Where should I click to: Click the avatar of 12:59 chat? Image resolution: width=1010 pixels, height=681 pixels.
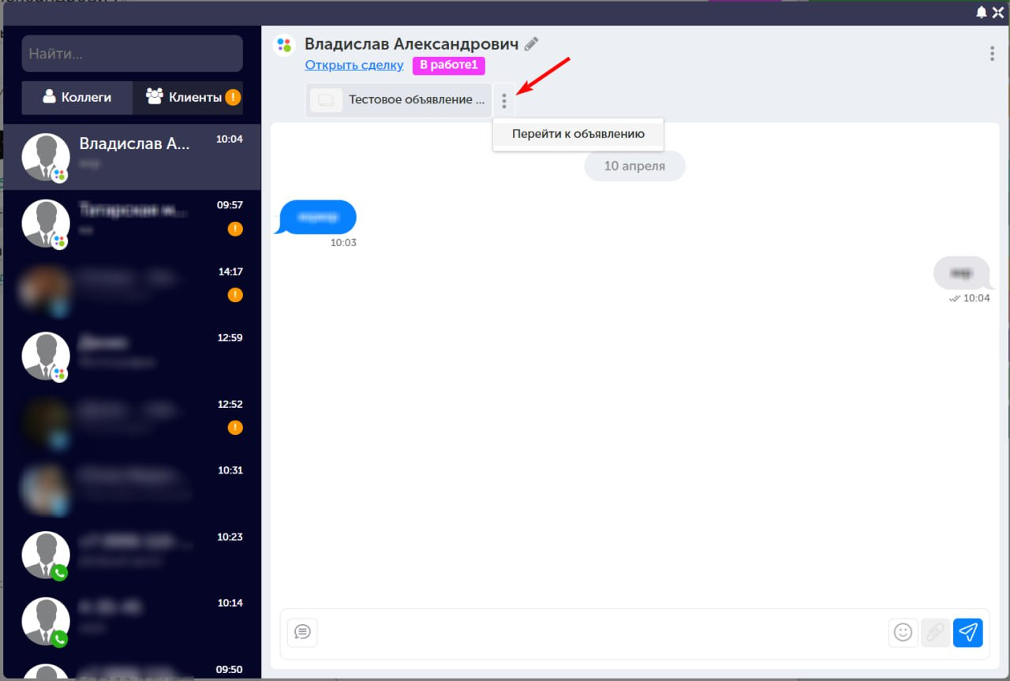[x=46, y=356]
